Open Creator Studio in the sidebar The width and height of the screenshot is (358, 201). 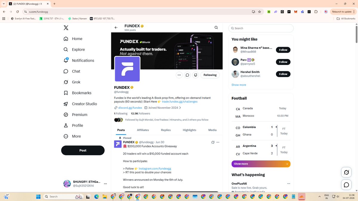[x=80, y=104]
